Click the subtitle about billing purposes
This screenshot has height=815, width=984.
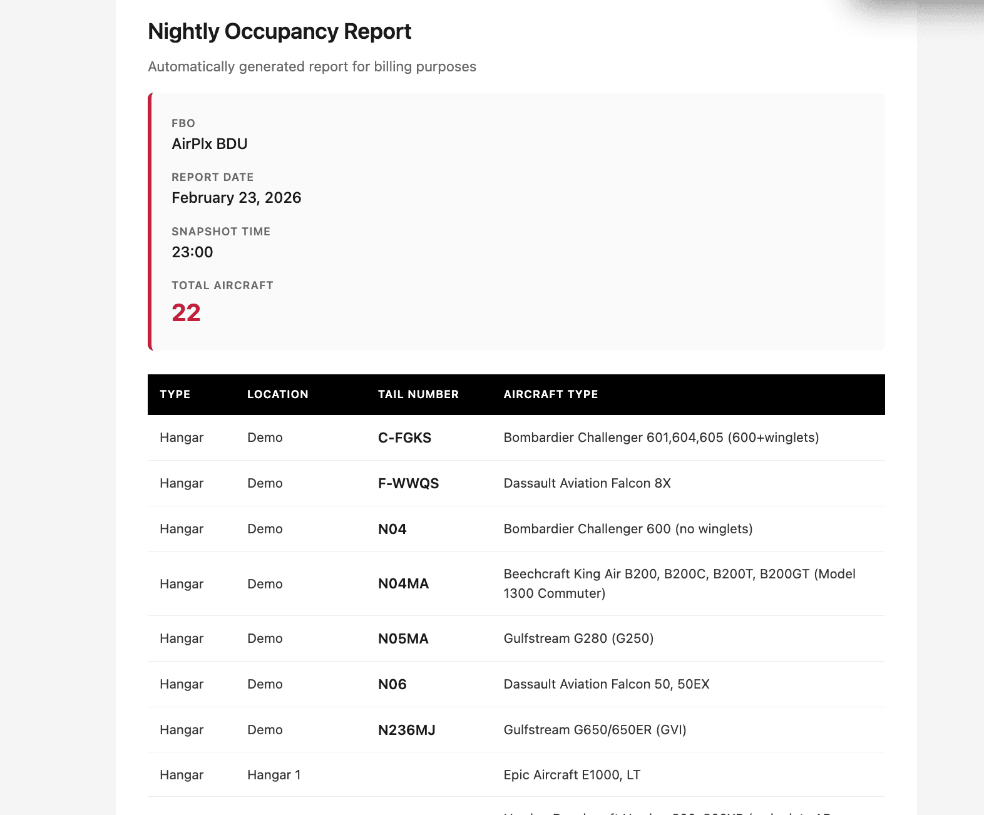(x=312, y=66)
